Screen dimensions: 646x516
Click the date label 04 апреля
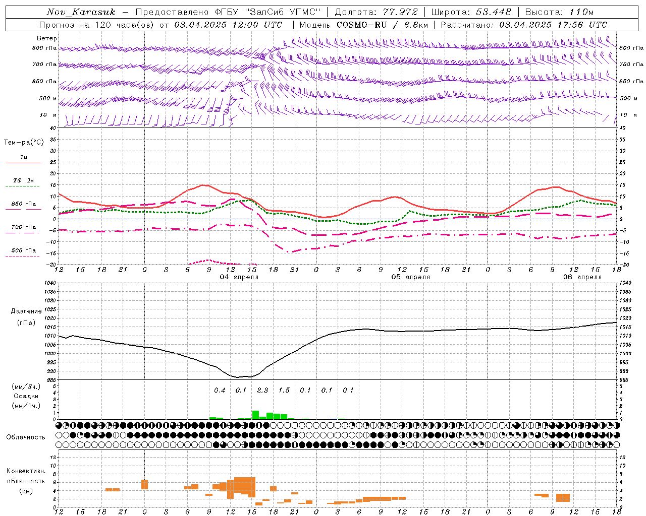(239, 277)
